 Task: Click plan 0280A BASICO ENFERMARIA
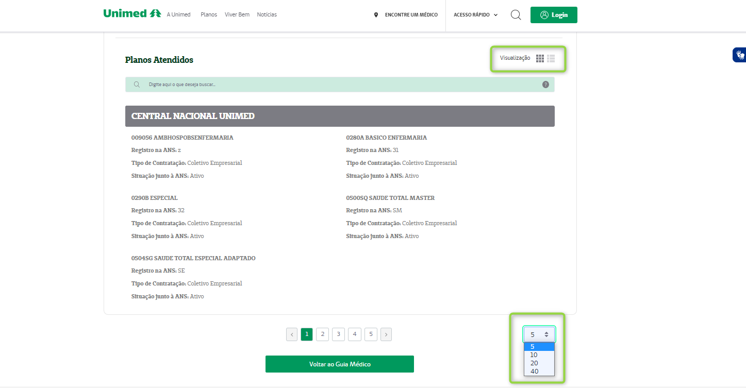click(x=387, y=138)
